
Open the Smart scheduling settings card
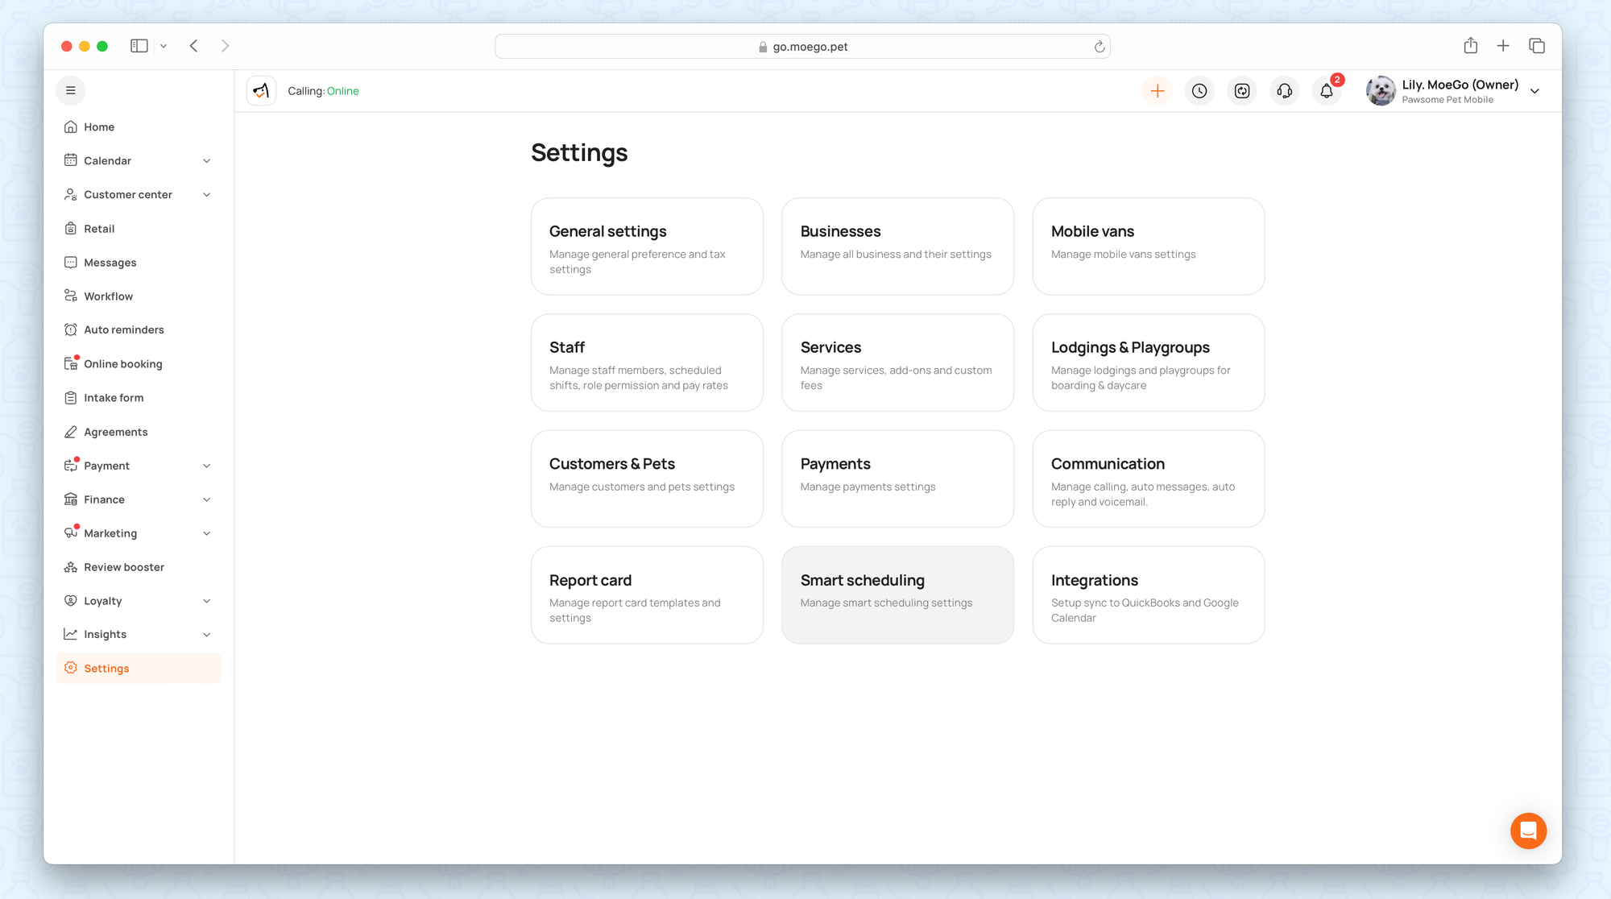(x=897, y=594)
